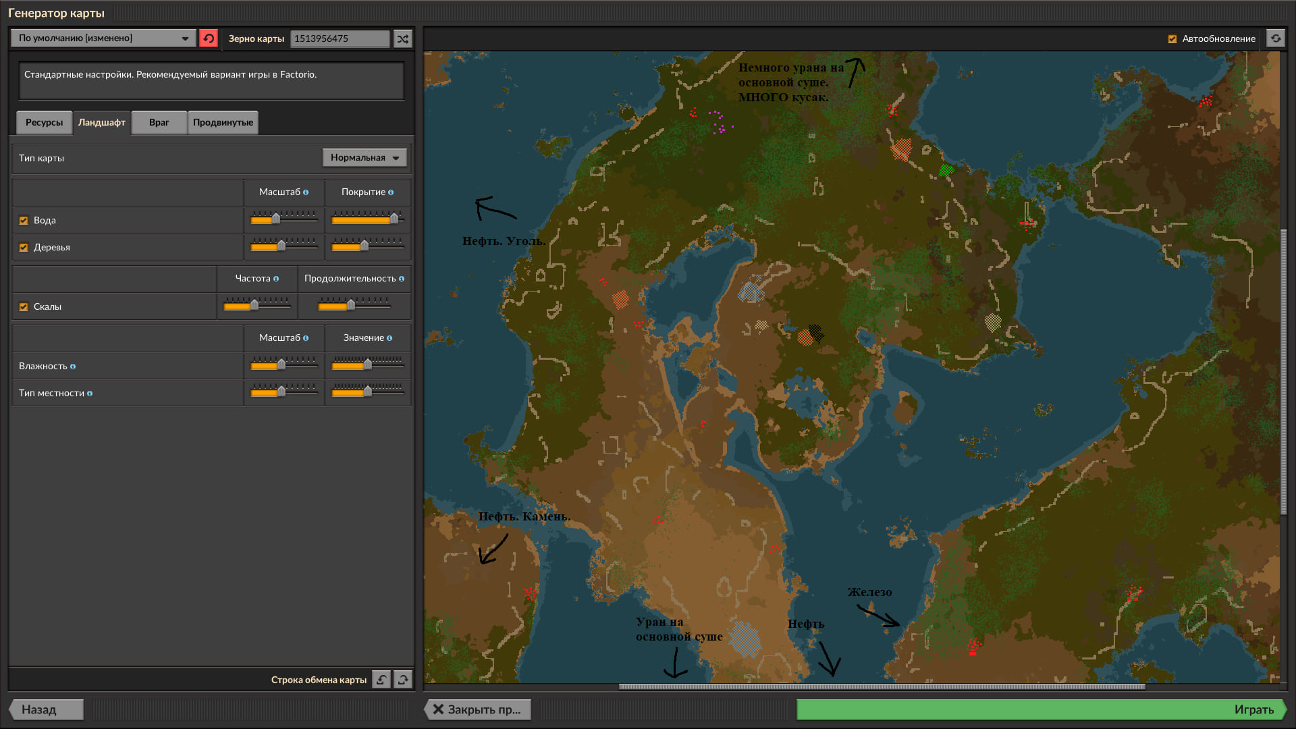Click the Назад button

click(46, 709)
